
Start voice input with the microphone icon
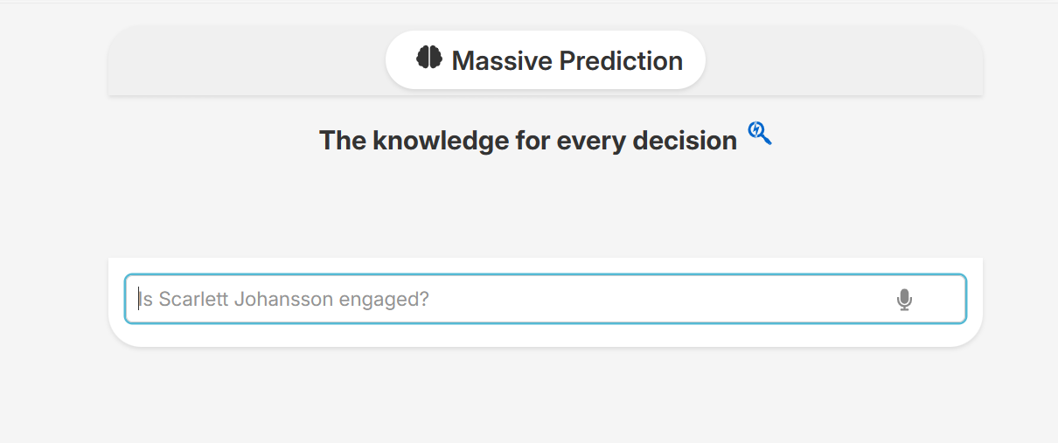coord(904,300)
